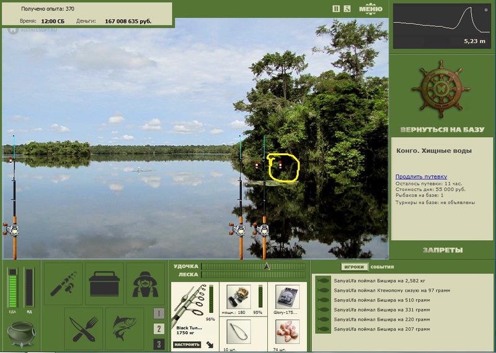The width and height of the screenshot is (496, 353).
Task: Select rod slot number 3
Action: (x=159, y=344)
